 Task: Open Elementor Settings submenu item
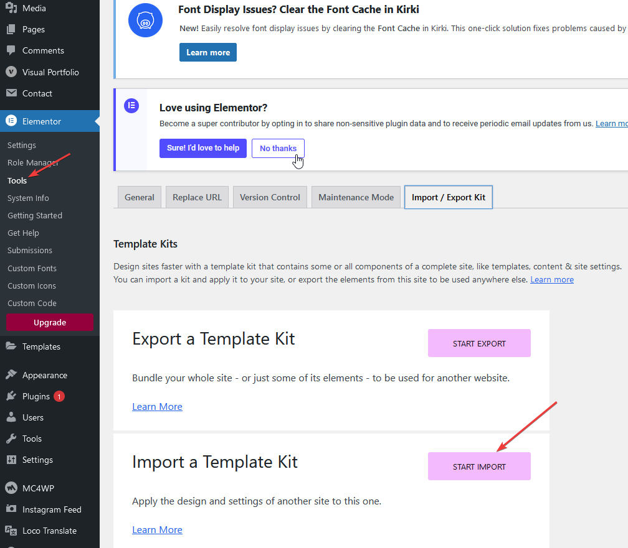click(22, 145)
